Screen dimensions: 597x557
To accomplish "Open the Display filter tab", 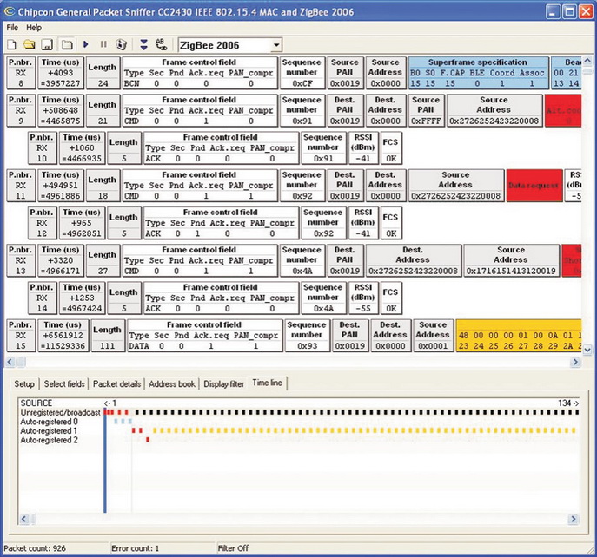I will click(x=225, y=383).
